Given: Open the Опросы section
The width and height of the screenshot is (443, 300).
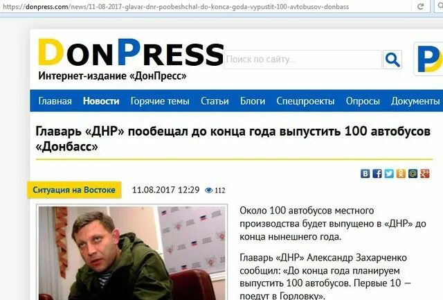Looking at the screenshot, I should [363, 101].
